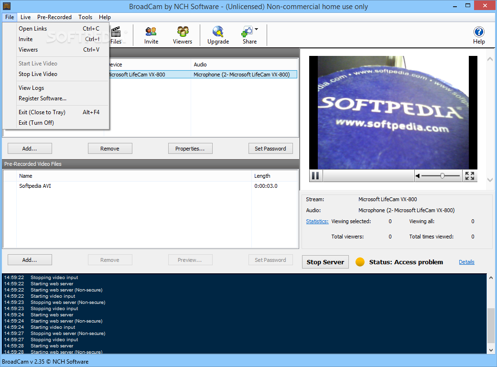Click the video preview seek bar
This screenshot has width=497, height=367.
click(368, 175)
